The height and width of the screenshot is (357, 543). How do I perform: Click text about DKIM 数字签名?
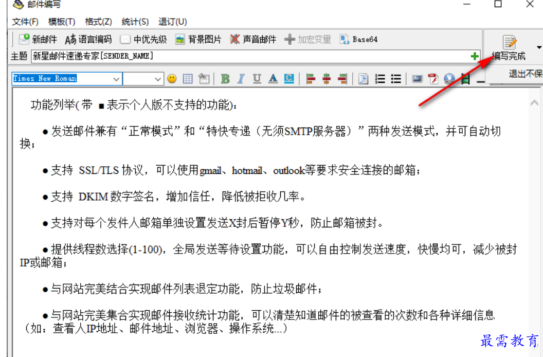174,197
